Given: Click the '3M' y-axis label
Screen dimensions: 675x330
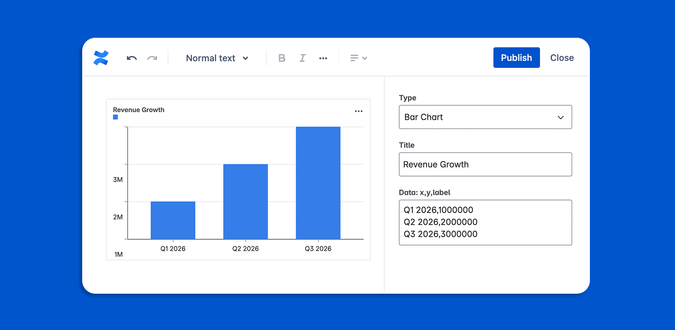Looking at the screenshot, I should pos(118,180).
